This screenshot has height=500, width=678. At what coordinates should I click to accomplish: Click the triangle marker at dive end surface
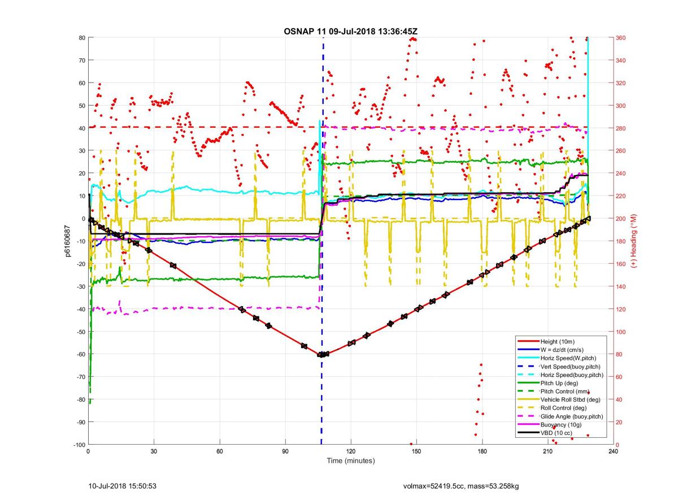588,218
